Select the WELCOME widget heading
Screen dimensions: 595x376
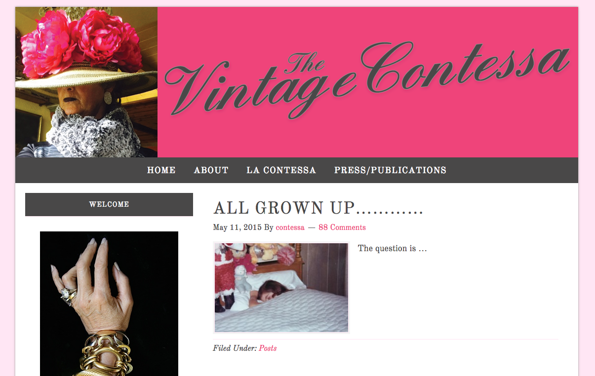[109, 204]
